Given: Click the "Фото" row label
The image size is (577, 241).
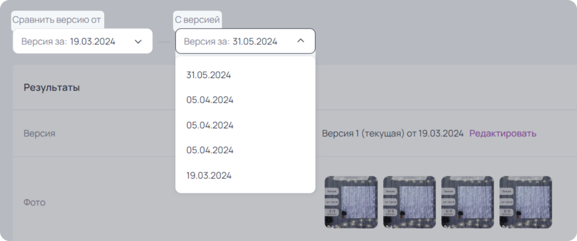Looking at the screenshot, I should pos(34,202).
